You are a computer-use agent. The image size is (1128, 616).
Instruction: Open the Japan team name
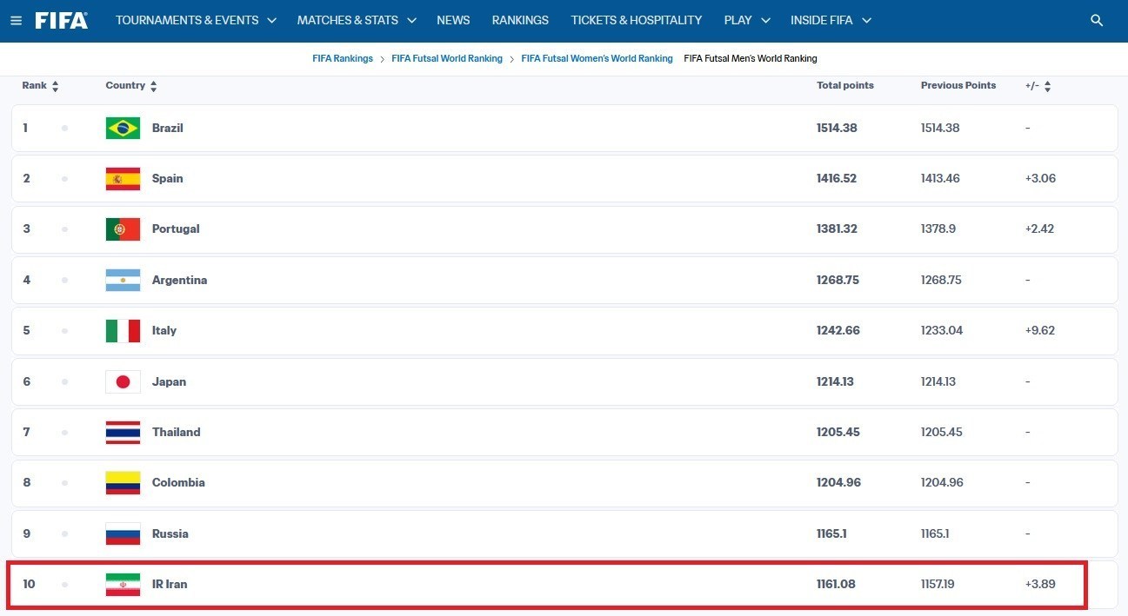(x=169, y=381)
